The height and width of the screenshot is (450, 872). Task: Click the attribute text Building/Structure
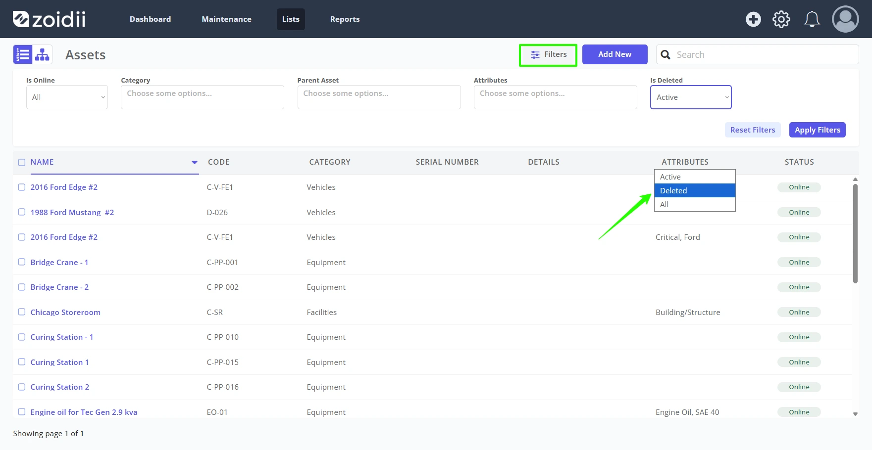[688, 312]
